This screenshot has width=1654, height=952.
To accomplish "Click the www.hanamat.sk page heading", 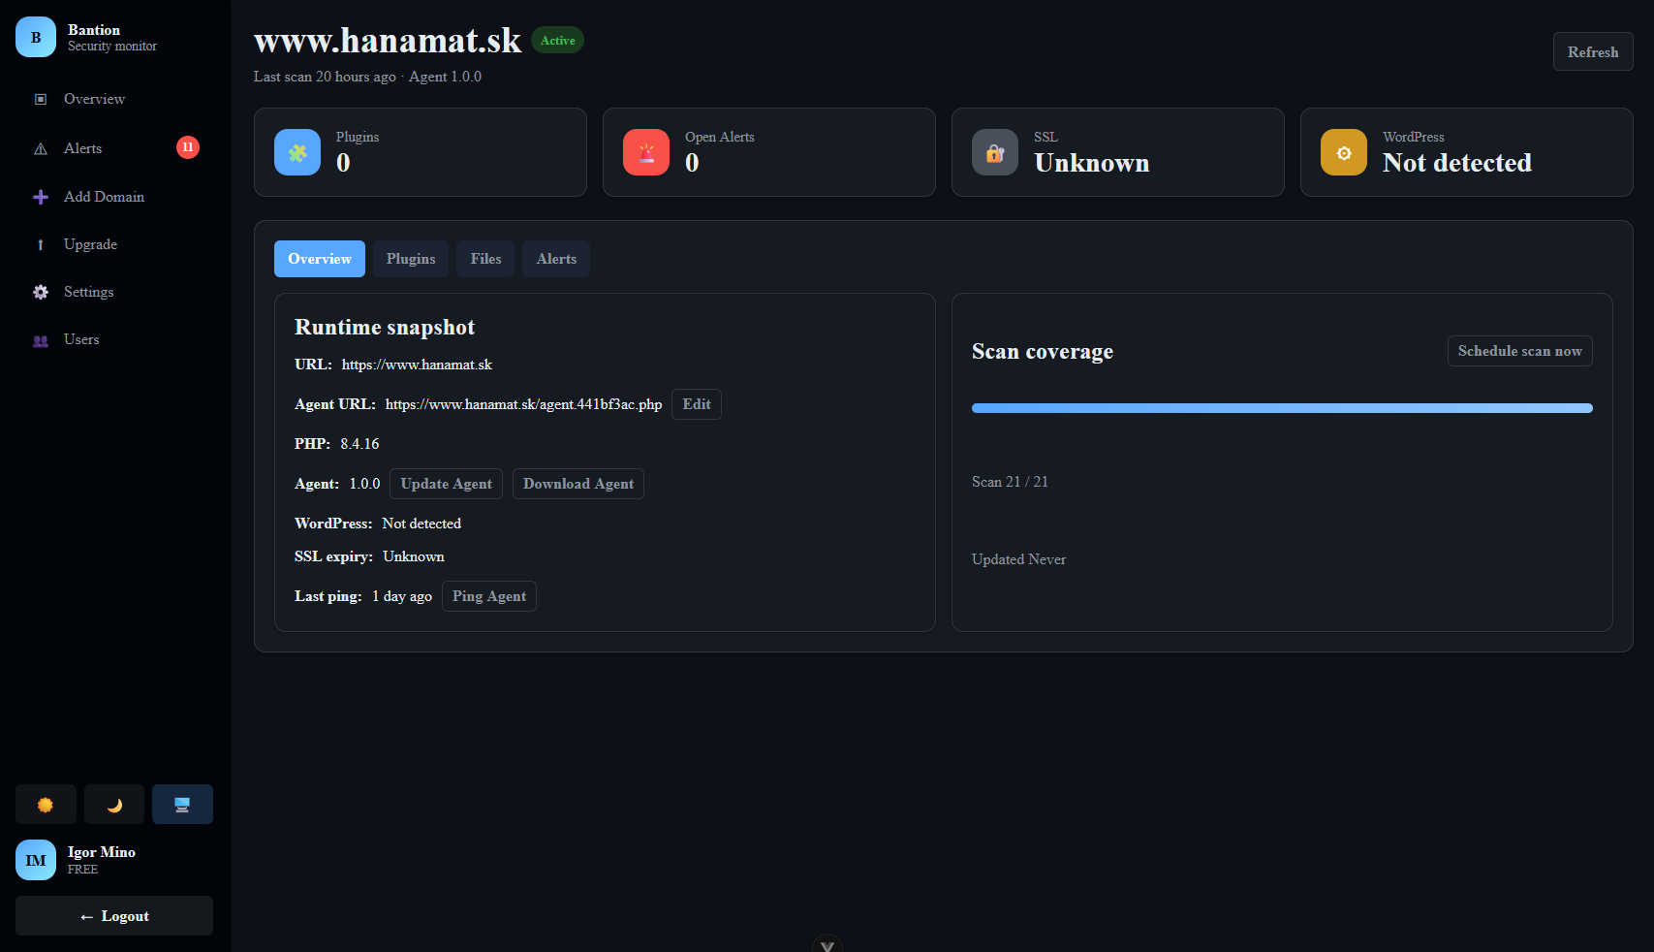I will tap(388, 40).
